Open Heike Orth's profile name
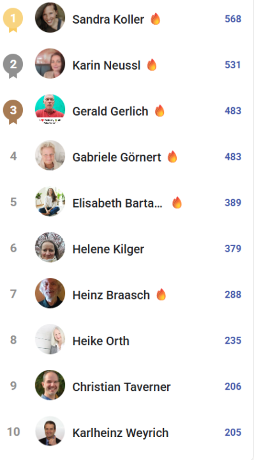Screen dimensions: 254x460 [x=101, y=341]
